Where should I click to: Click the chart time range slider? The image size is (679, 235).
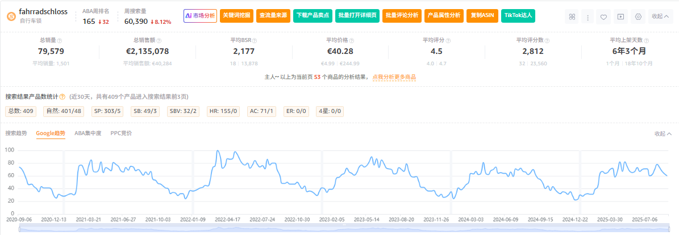(344, 228)
